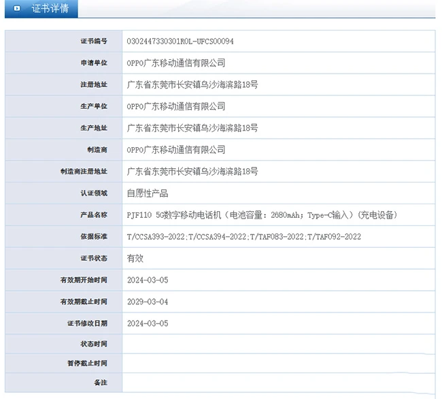Click the 自愿性产品 value text
Screen dimensions: 442x399
[148, 193]
